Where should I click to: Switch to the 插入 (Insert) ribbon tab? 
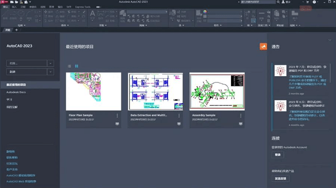coord(14,7)
